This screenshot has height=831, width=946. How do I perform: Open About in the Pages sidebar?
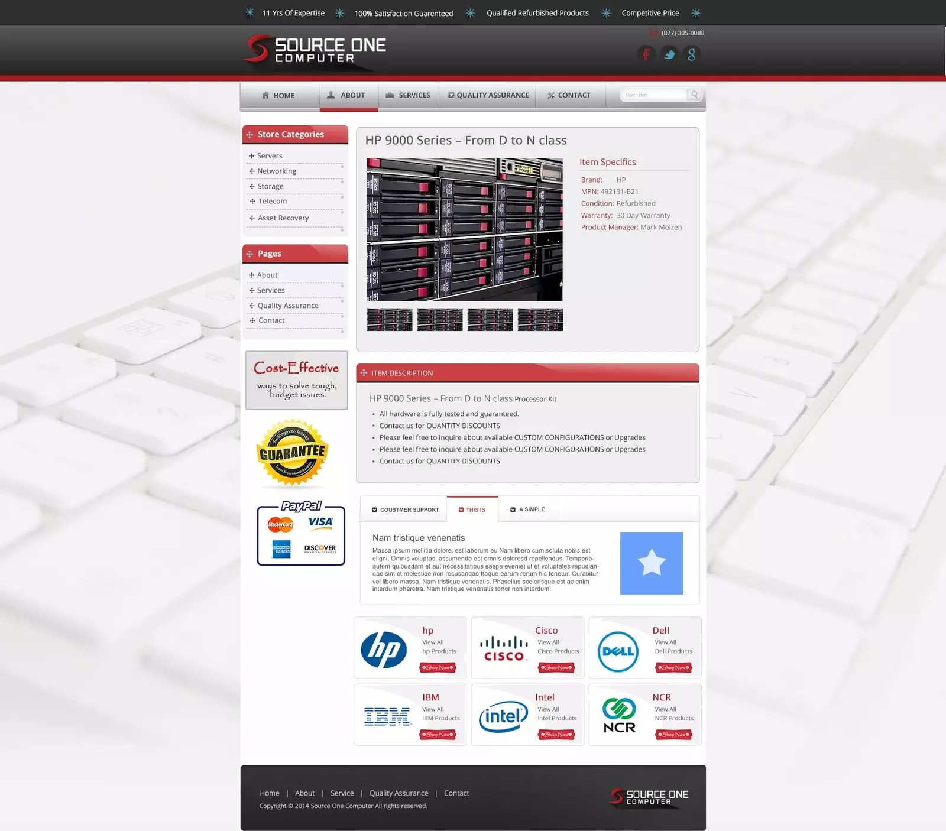[267, 275]
